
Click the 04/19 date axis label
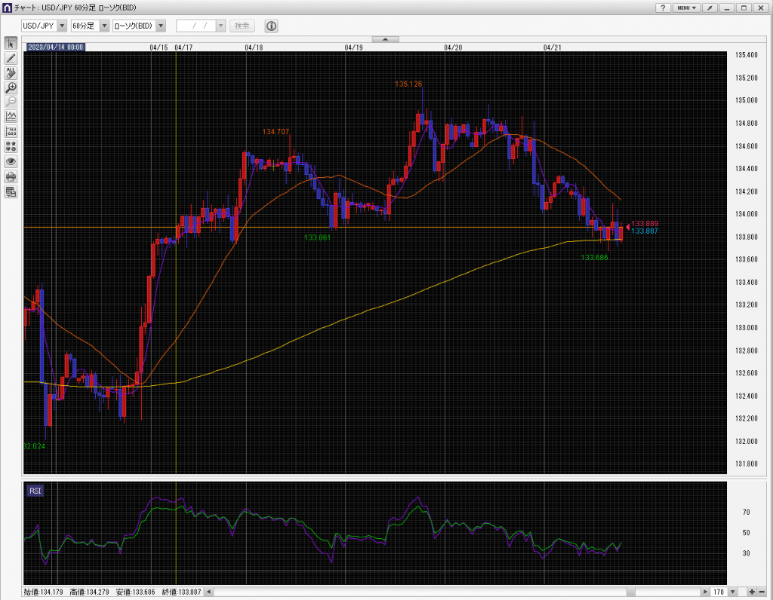pyautogui.click(x=353, y=47)
